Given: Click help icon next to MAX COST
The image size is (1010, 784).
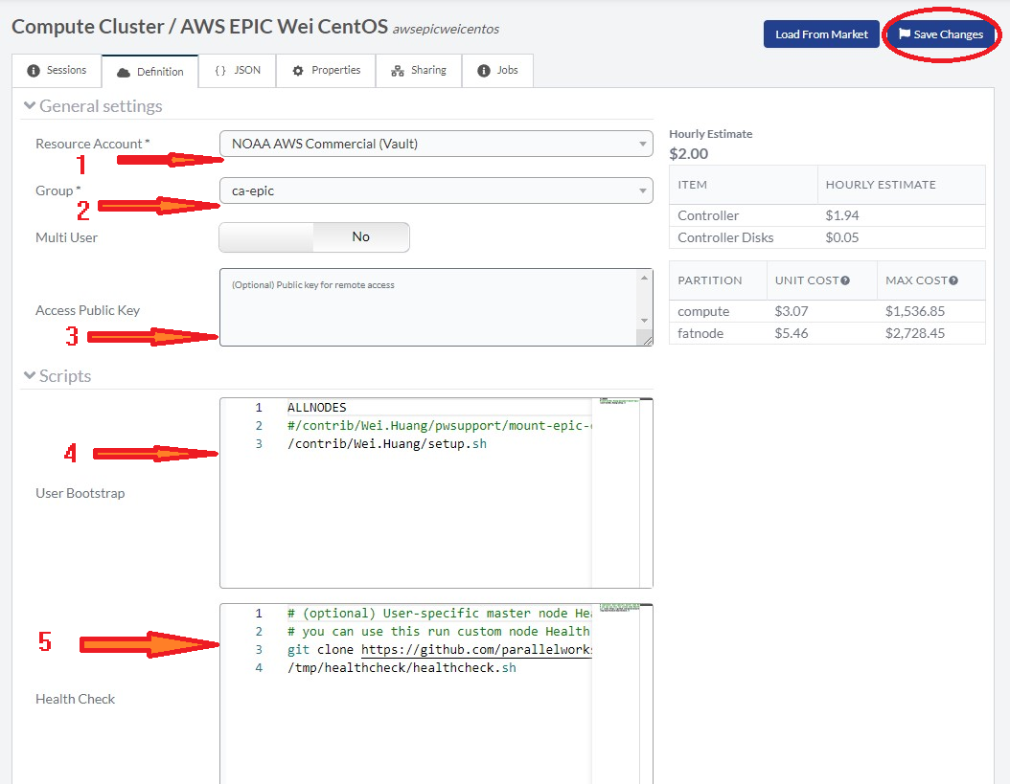Looking at the screenshot, I should click(953, 280).
